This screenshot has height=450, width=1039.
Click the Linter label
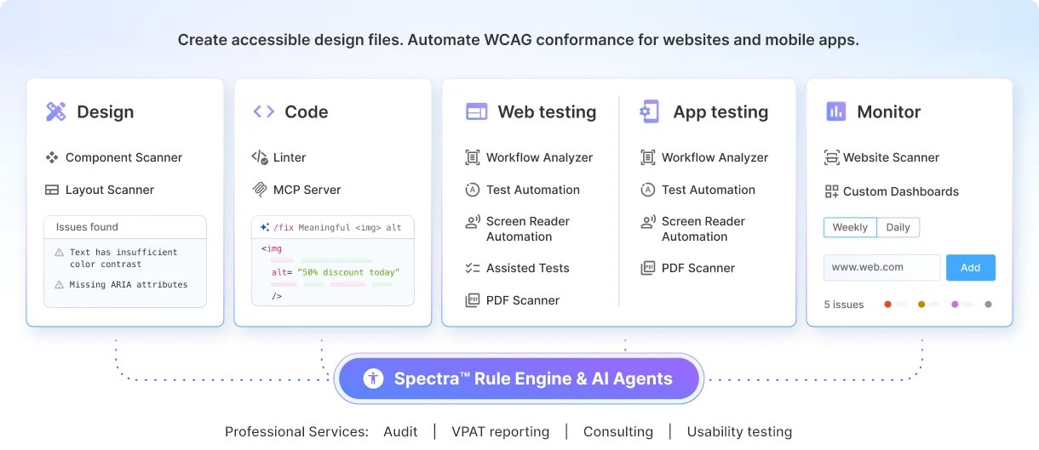tap(290, 157)
